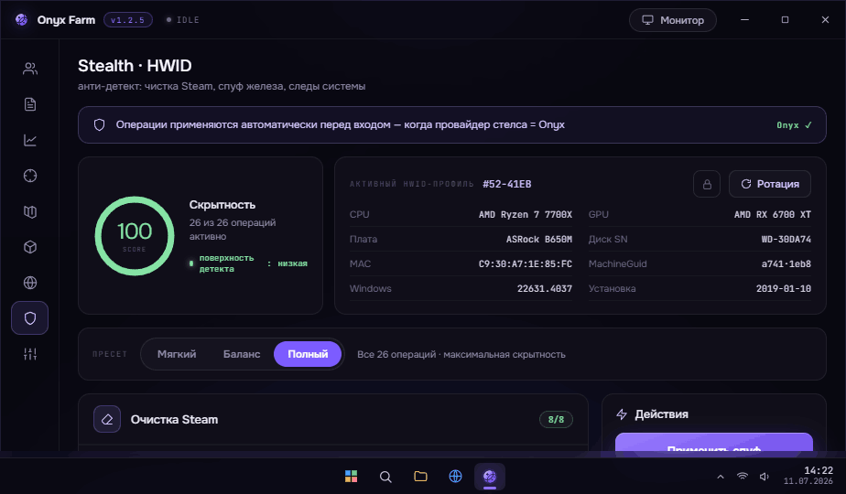846x494 pixels.
Task: Click '26 из 26 операций активно' text
Action: pyautogui.click(x=233, y=230)
